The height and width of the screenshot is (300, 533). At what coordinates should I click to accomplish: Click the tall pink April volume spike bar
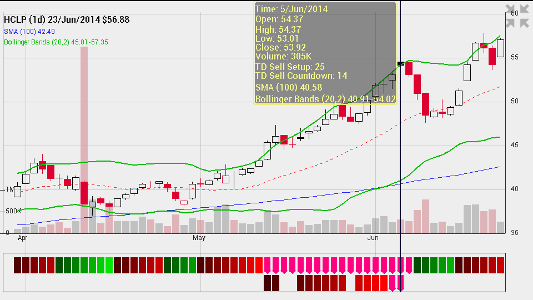(84, 140)
